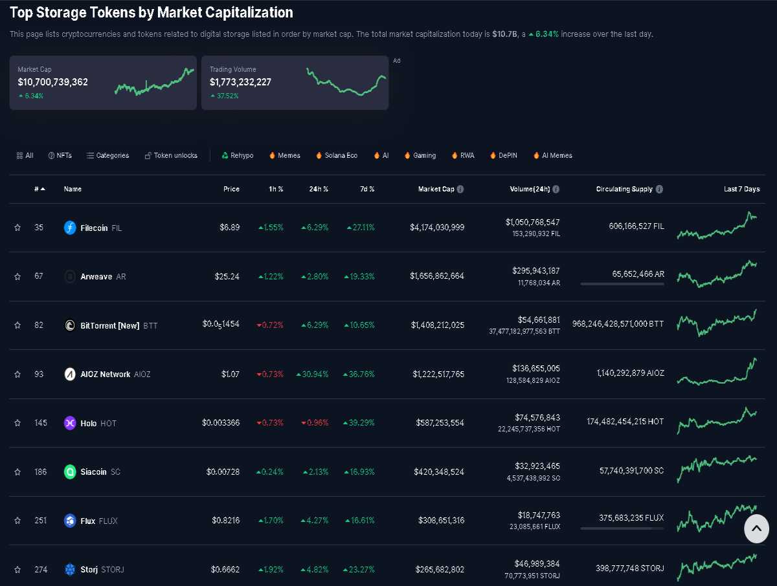The width and height of the screenshot is (777, 586).
Task: Click the Market Cap info icon
Action: coord(460,190)
